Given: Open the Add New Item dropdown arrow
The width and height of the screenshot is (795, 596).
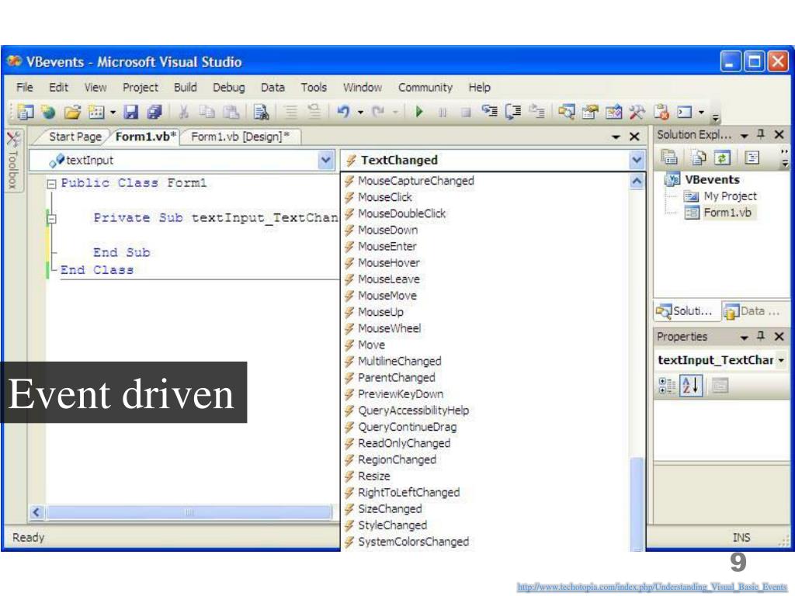Looking at the screenshot, I should tap(113, 112).
